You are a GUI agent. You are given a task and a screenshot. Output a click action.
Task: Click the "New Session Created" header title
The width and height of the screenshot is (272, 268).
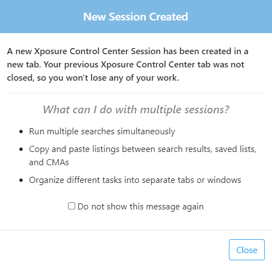click(135, 17)
